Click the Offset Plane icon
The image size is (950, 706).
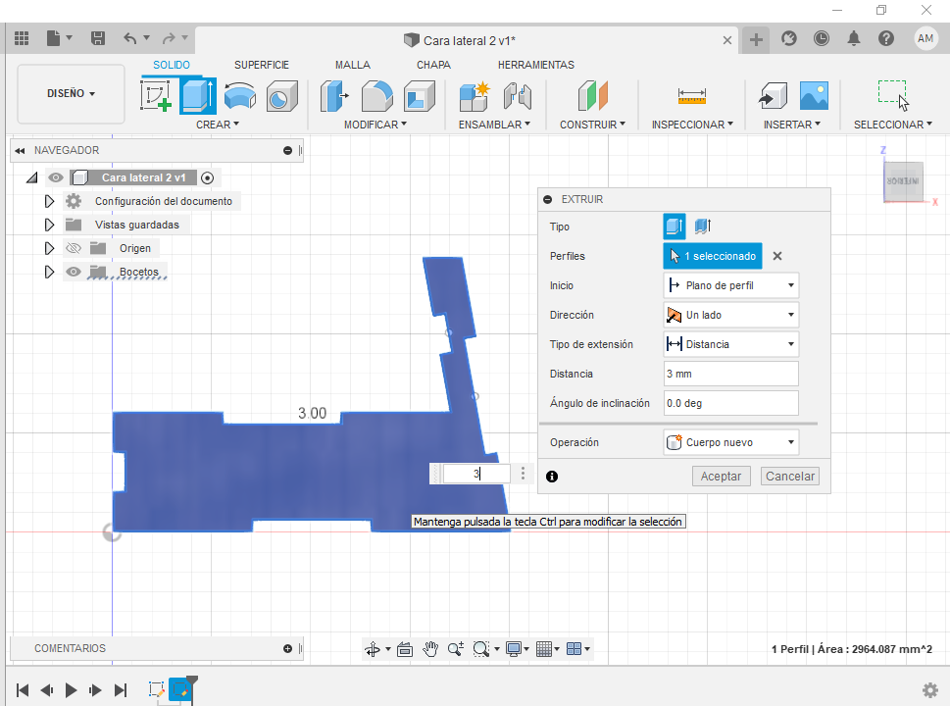click(x=592, y=96)
